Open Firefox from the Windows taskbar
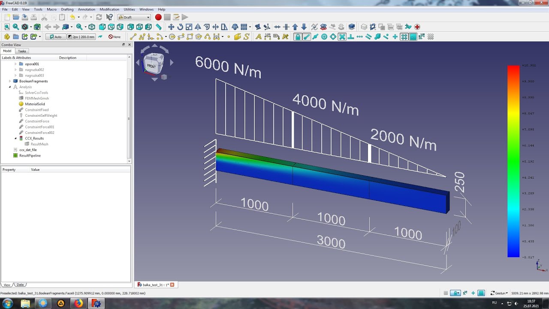Image resolution: width=549 pixels, height=309 pixels. (78, 303)
